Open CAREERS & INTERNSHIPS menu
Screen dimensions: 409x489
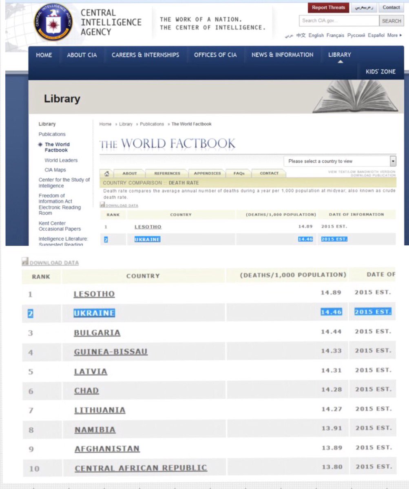click(145, 55)
